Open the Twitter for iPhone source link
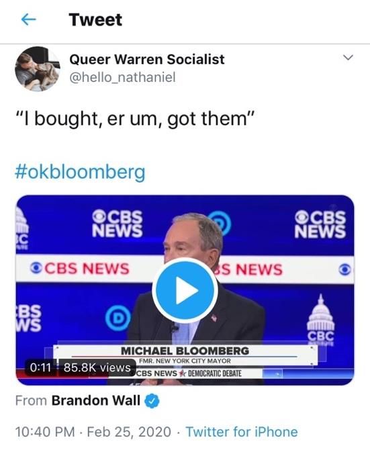370x450 pixels. coord(242,432)
